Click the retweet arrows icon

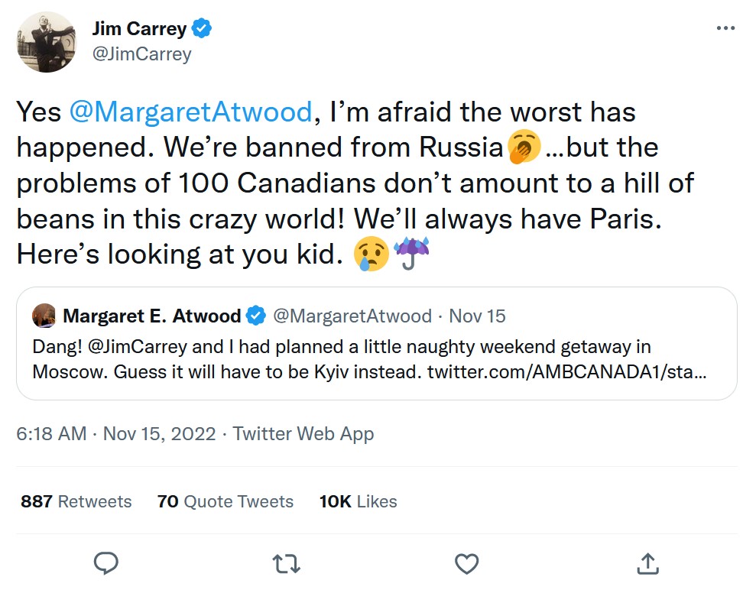coord(286,564)
